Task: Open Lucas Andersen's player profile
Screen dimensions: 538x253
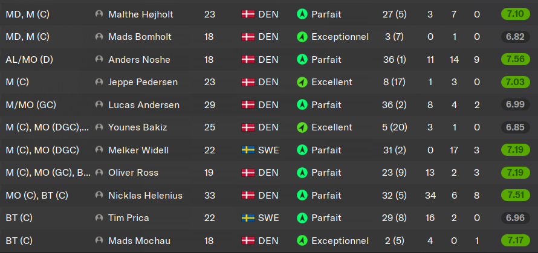Action: pos(144,105)
